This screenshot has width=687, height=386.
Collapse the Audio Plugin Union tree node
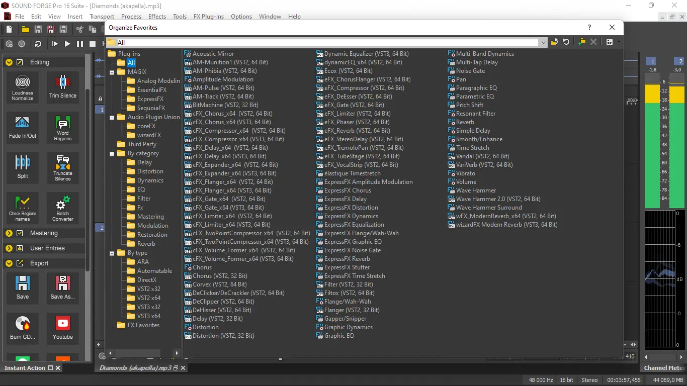pos(112,118)
